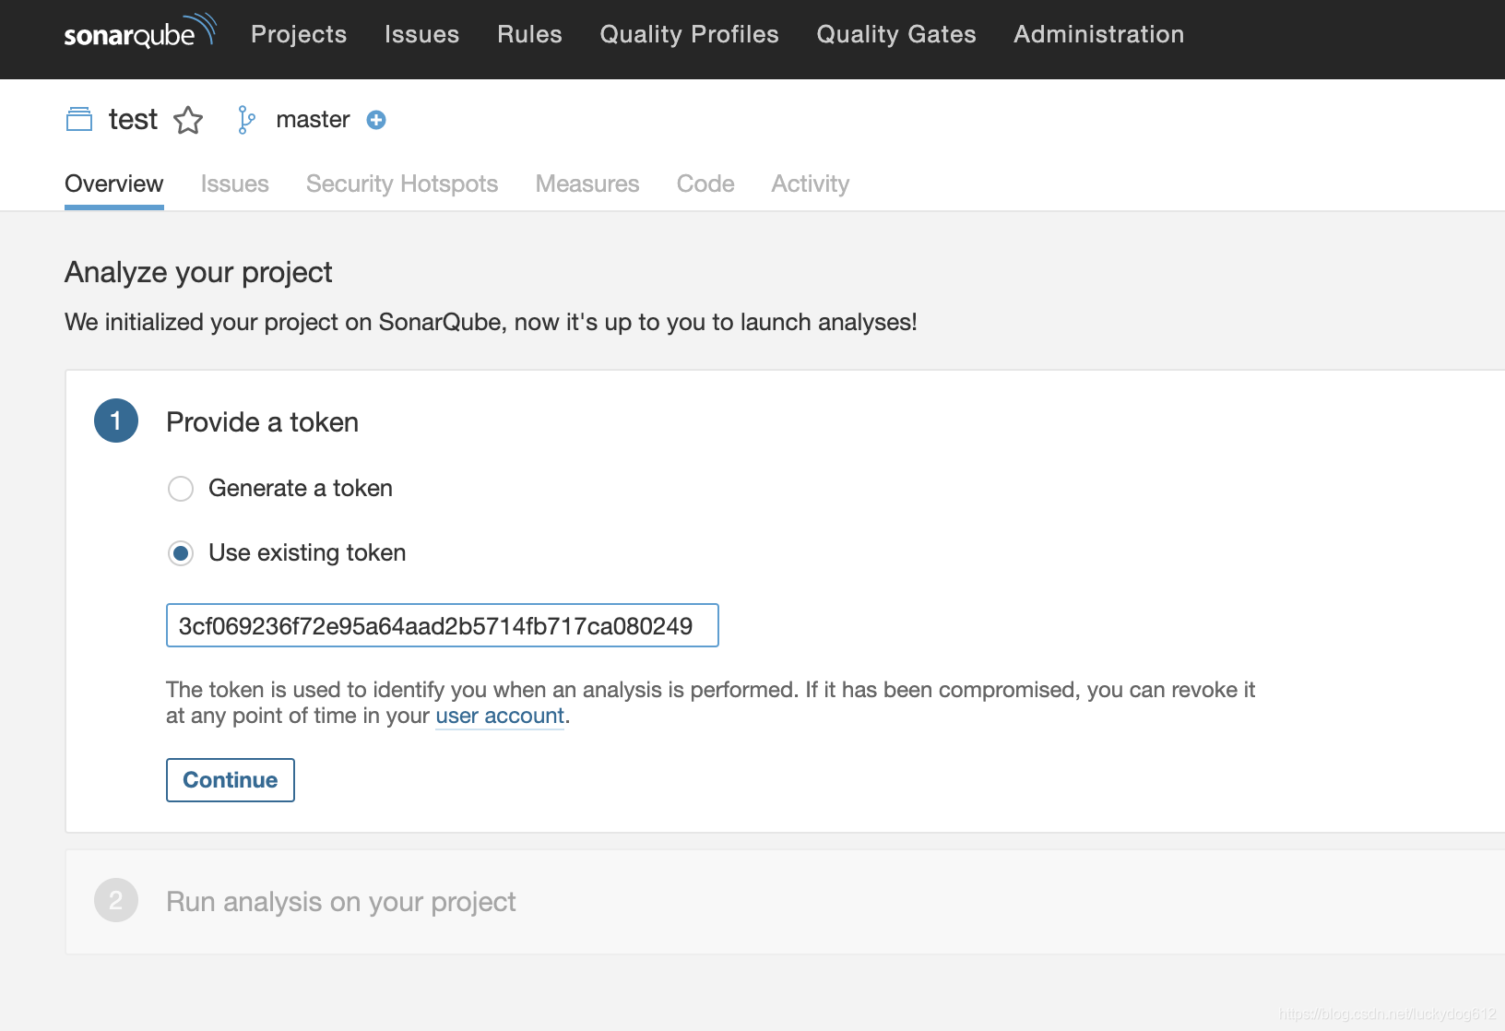Open the Administration menu
1505x1031 pixels.
click(1098, 34)
